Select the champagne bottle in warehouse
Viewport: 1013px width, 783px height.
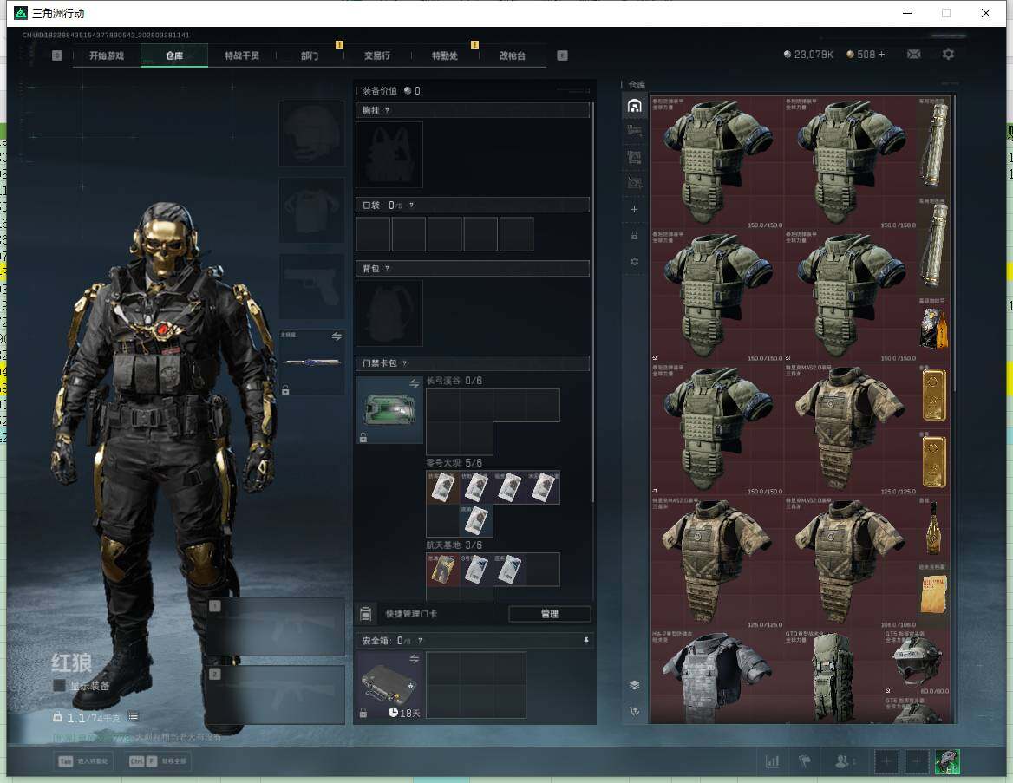(x=933, y=528)
